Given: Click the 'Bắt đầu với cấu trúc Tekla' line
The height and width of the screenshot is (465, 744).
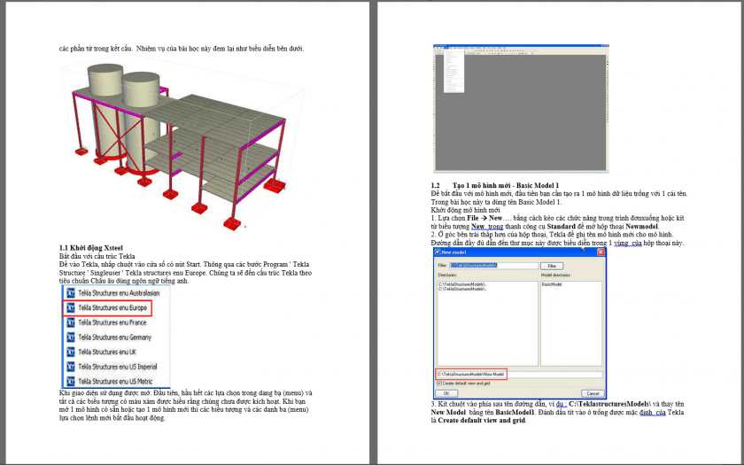Looking at the screenshot, I should (x=97, y=256).
